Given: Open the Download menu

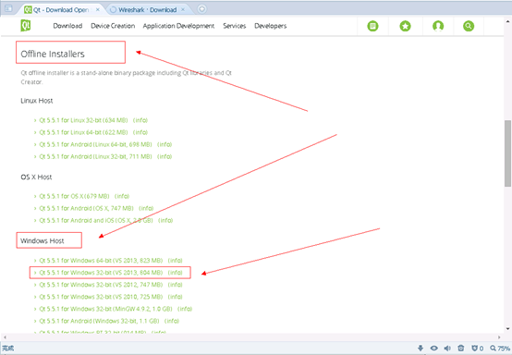Looking at the screenshot, I should pos(67,26).
